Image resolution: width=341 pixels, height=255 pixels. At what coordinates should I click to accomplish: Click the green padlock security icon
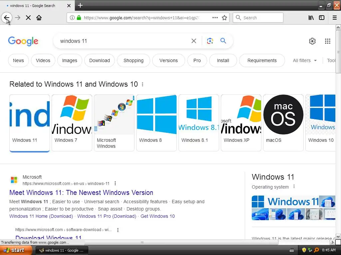[x=79, y=18]
